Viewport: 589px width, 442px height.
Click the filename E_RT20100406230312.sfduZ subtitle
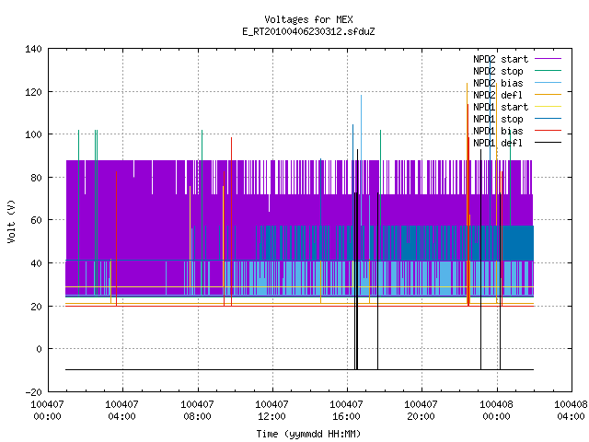[308, 31]
